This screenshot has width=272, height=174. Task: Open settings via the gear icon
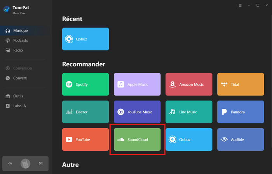10,164
